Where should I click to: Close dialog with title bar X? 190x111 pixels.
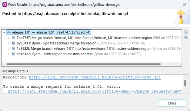coord(185,5)
